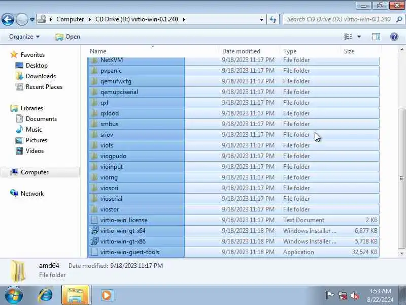Click the search magnifier icon
Viewport: 406px width, 305px height.
[x=399, y=19]
